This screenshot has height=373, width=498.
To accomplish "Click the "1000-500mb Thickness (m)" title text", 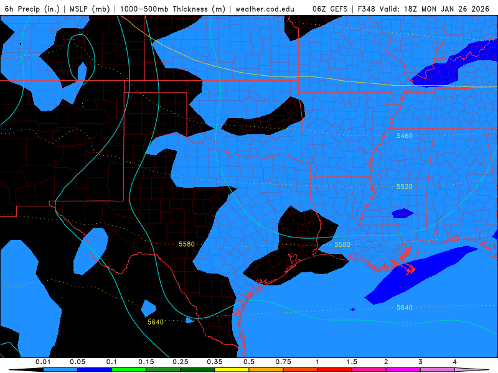I will 172,9.
